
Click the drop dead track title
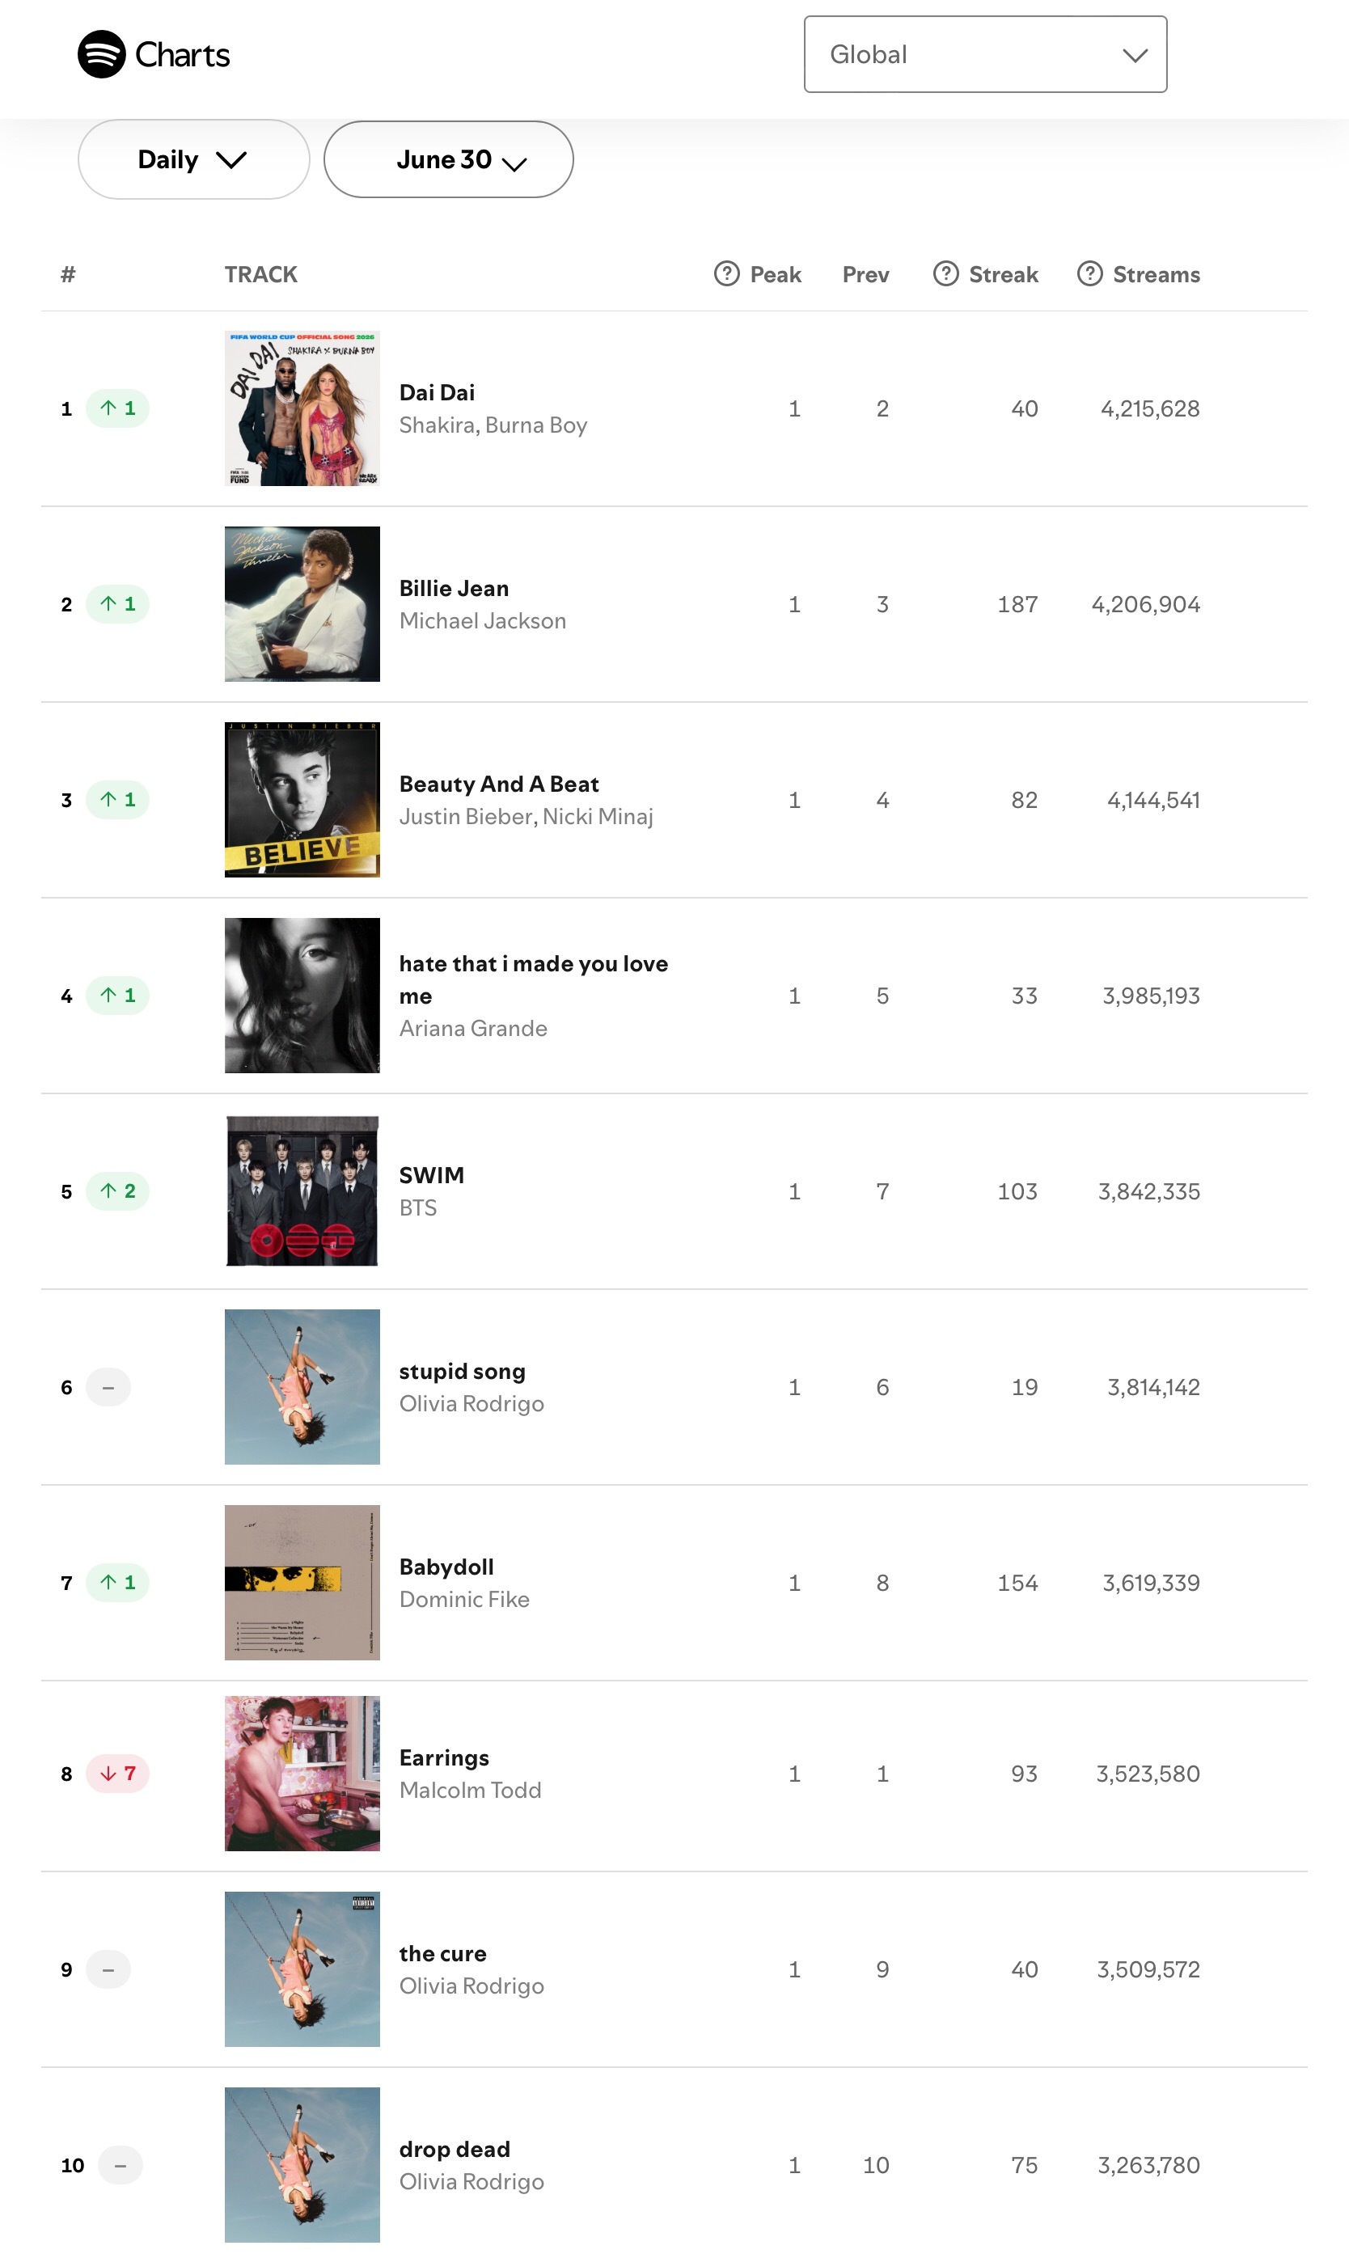pos(455,2150)
